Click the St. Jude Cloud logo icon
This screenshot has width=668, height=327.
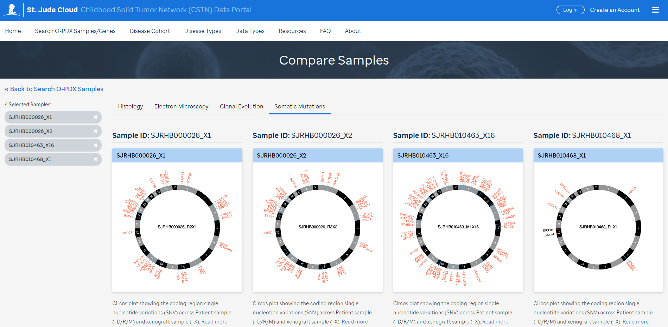12,10
